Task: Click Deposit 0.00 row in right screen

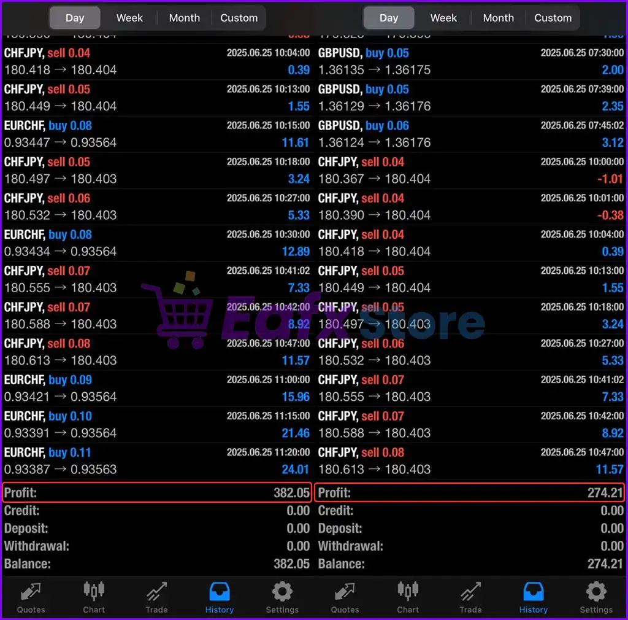Action: (471, 529)
